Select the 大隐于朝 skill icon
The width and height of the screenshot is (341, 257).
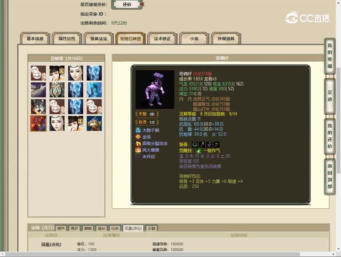tap(138, 131)
